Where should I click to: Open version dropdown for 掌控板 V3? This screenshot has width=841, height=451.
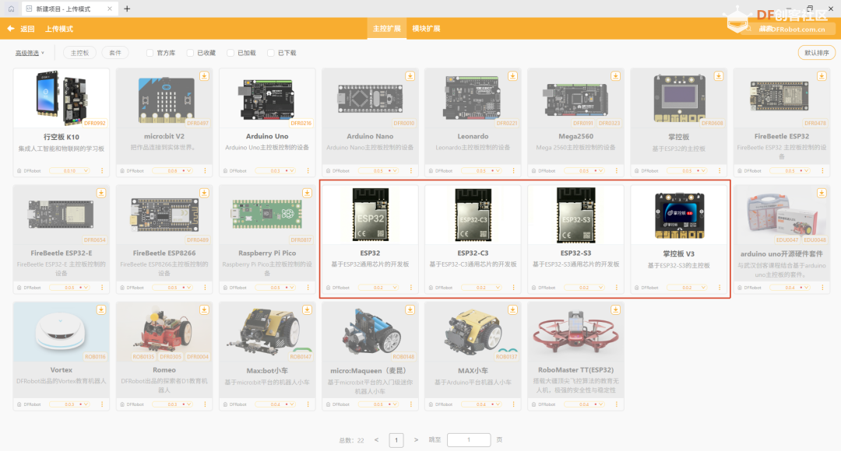click(688, 288)
